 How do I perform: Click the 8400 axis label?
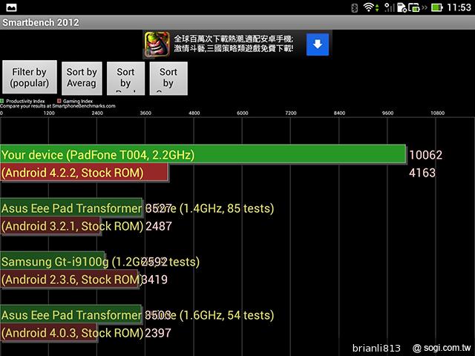pyautogui.click(x=339, y=113)
